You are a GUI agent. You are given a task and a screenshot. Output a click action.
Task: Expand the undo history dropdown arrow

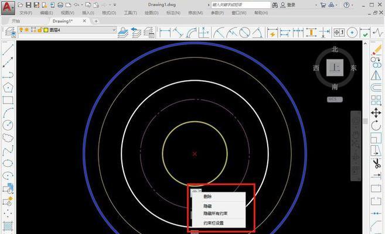(x=82, y=5)
